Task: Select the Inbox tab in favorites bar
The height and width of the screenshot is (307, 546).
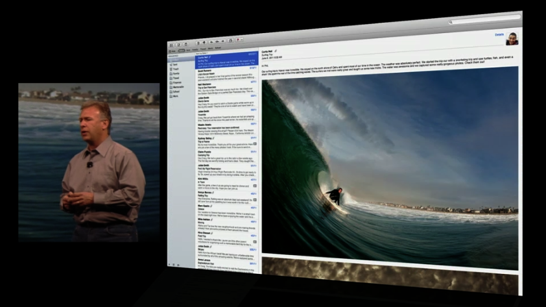Action: click(x=182, y=50)
